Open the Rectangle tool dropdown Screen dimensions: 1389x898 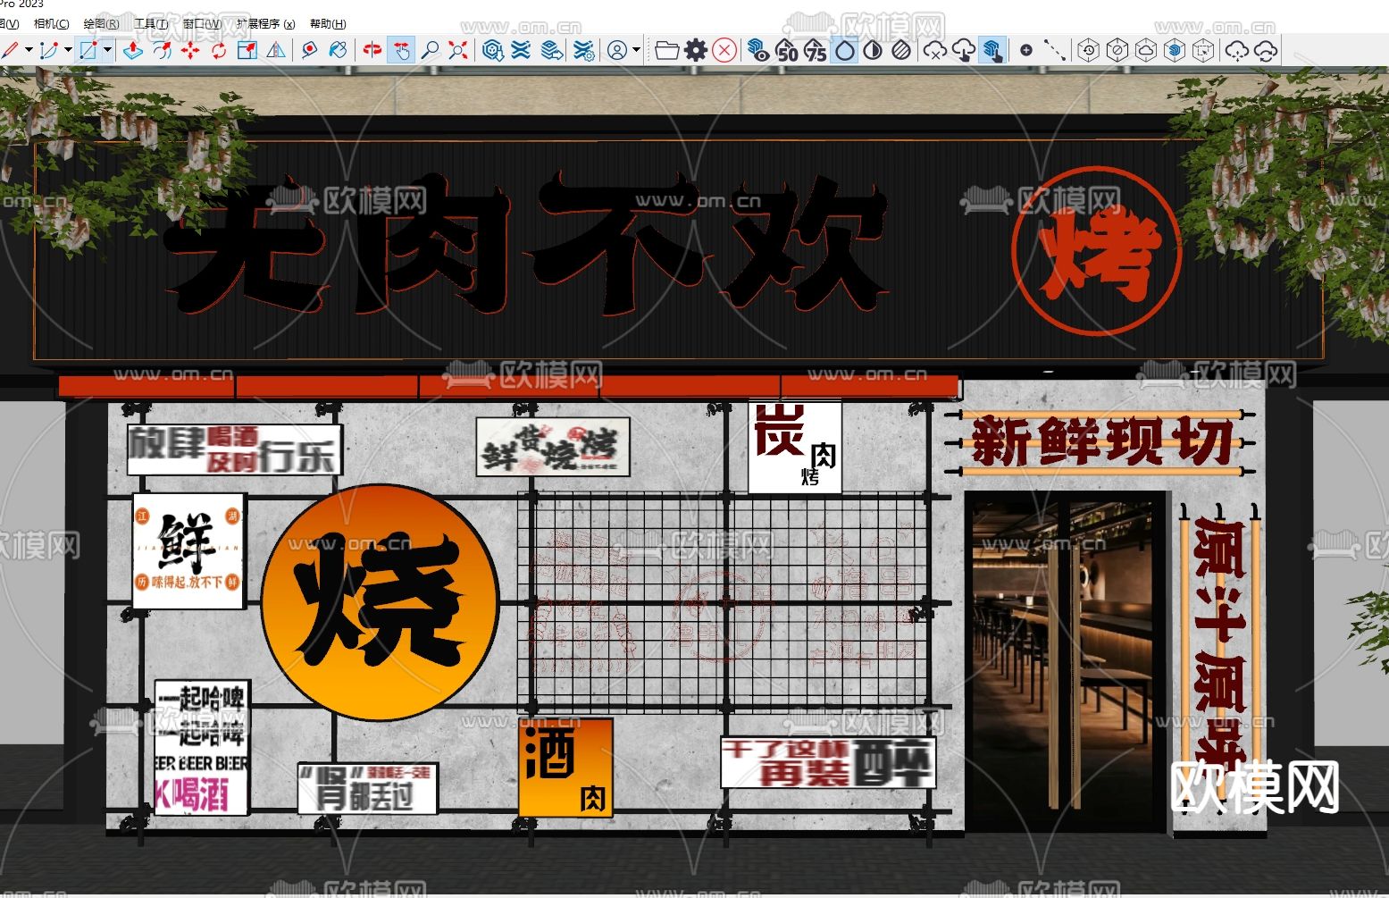(107, 51)
